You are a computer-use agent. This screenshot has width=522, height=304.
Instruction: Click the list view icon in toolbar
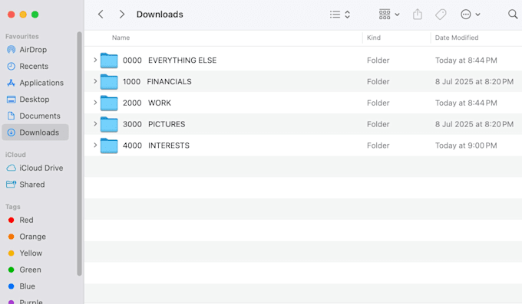pyautogui.click(x=335, y=15)
